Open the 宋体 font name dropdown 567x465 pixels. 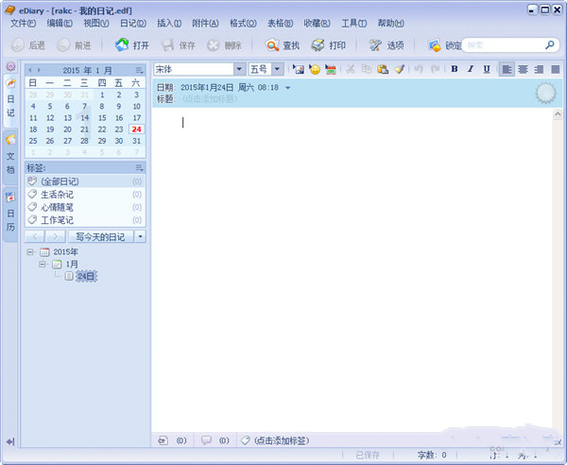tap(239, 69)
